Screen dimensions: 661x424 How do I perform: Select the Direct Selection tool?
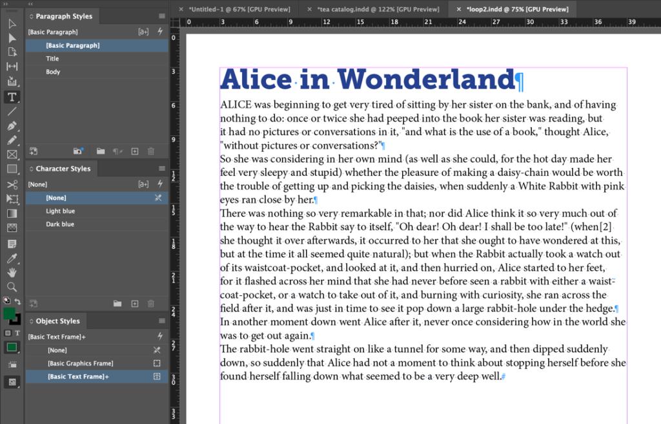[x=12, y=38]
